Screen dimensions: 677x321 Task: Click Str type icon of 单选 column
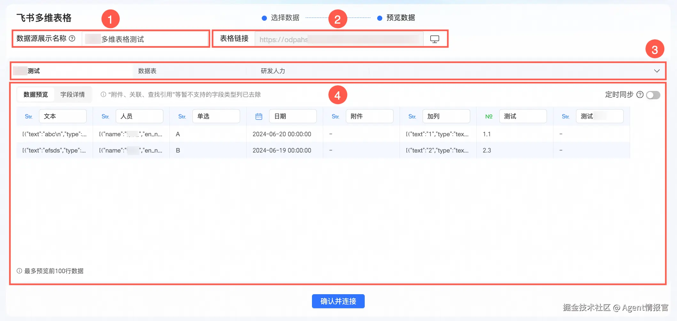point(182,116)
